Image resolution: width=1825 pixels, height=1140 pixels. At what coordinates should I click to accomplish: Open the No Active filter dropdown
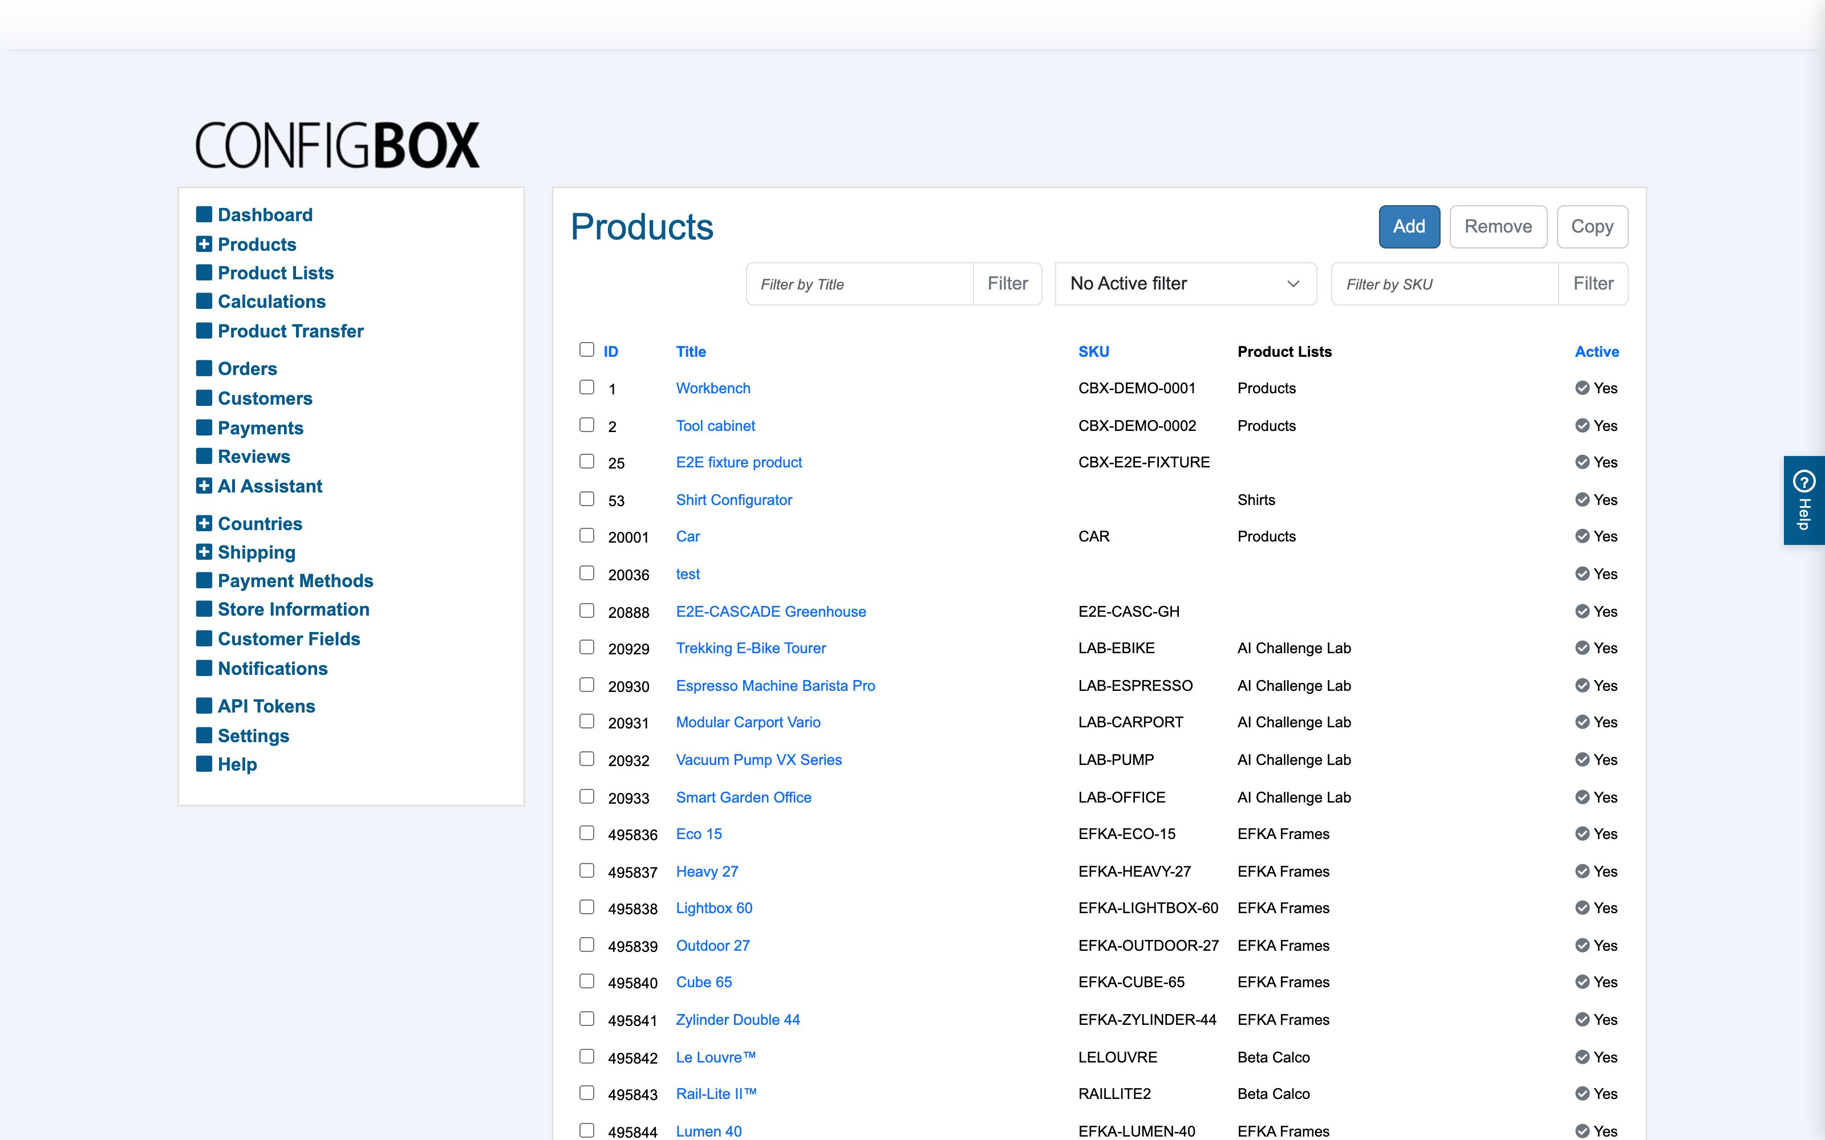[1186, 283]
